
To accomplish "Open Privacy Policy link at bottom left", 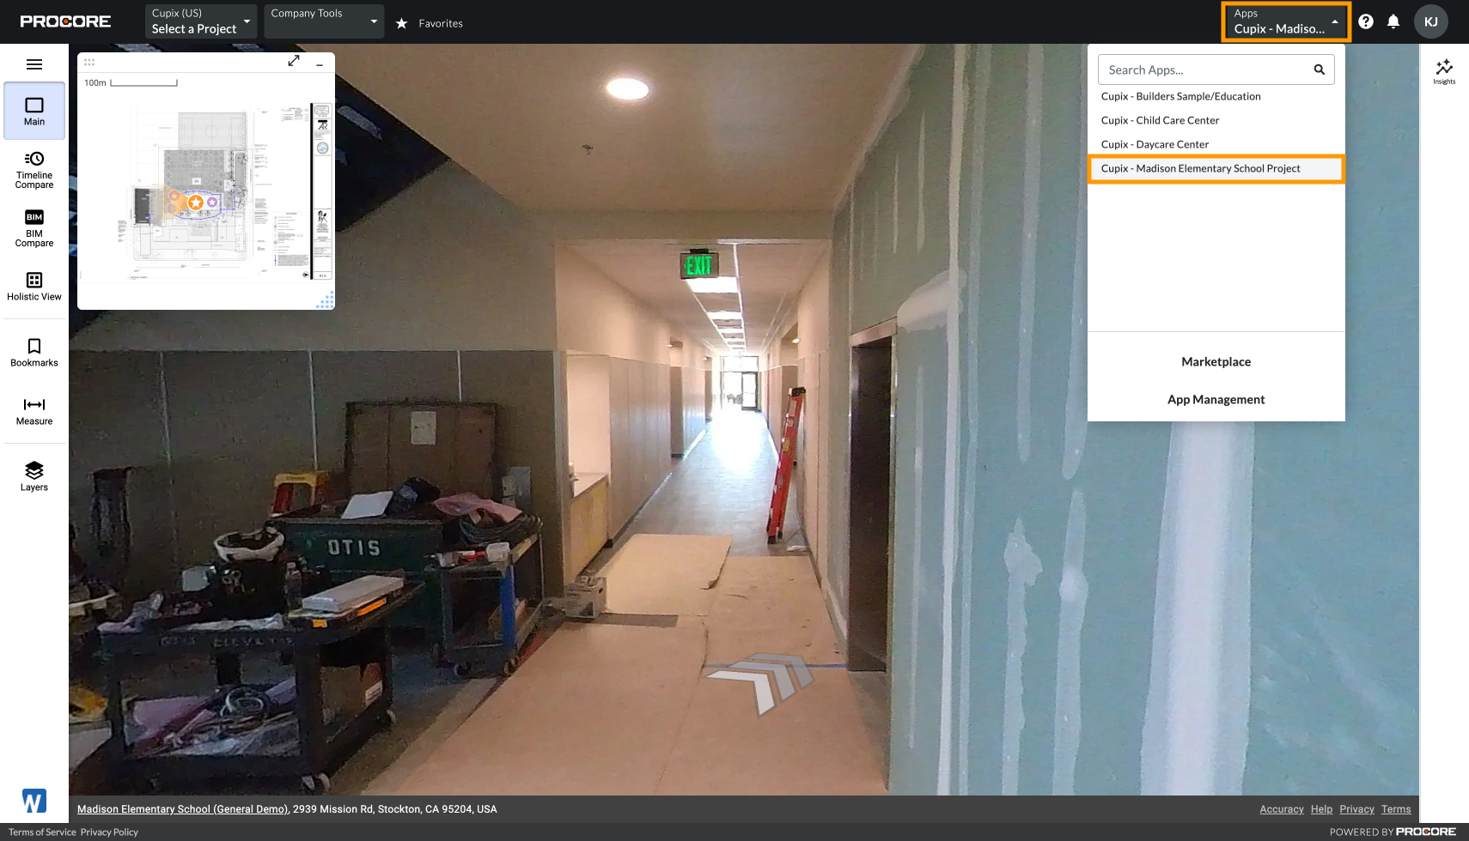I will pyautogui.click(x=109, y=832).
